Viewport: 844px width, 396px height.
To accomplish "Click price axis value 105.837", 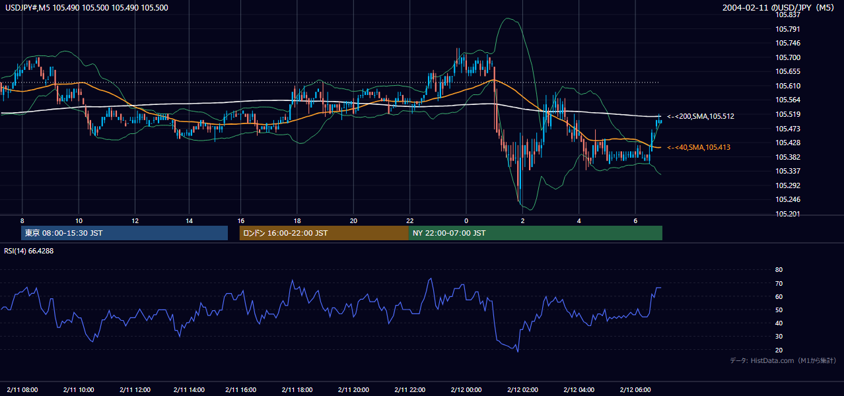I will tap(788, 15).
